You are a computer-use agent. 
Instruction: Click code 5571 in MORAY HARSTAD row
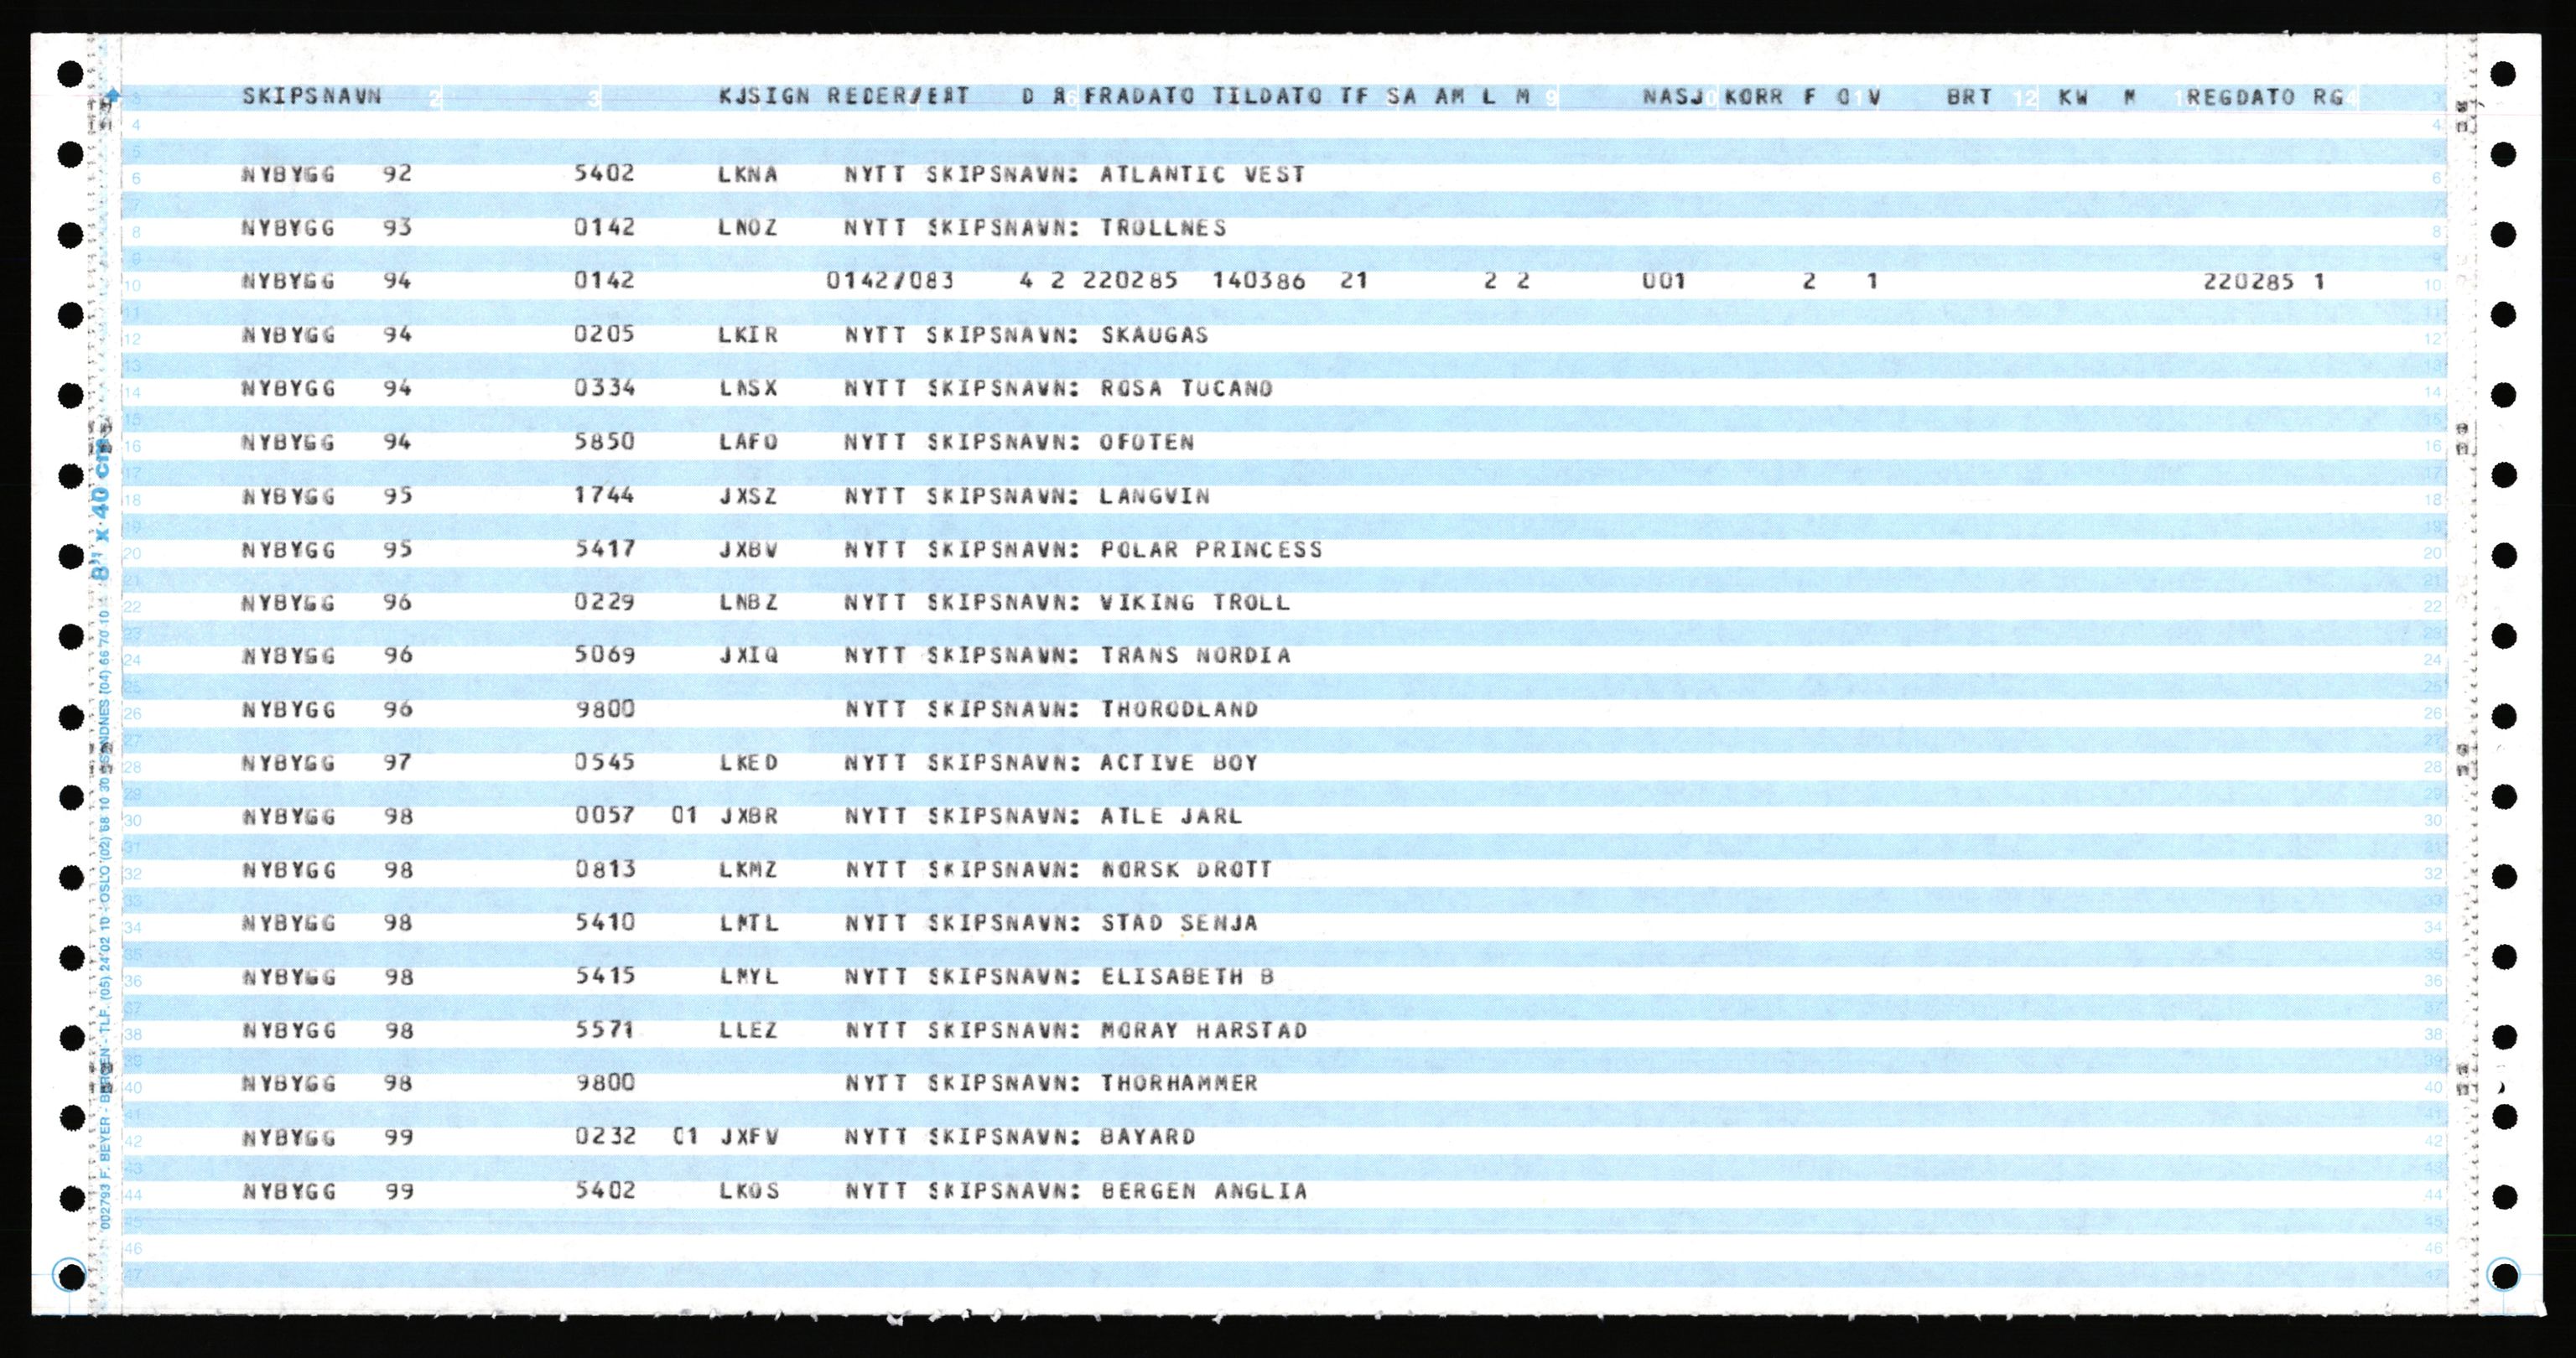[x=605, y=1029]
